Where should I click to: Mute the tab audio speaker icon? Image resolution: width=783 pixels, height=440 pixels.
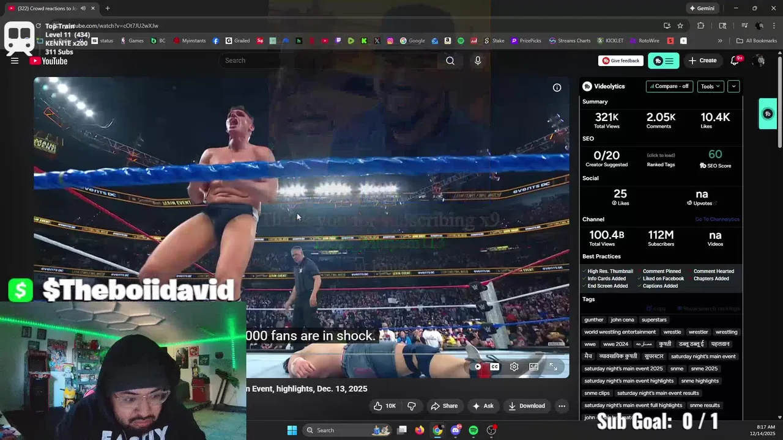(83, 9)
